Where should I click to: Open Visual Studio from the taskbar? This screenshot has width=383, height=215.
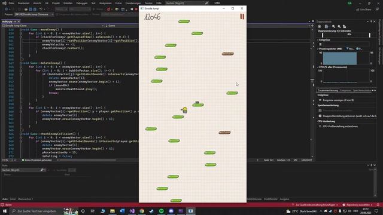pos(132,211)
